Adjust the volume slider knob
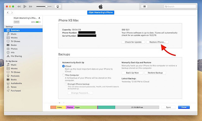The height and width of the screenshot is (121, 202). [46, 6]
